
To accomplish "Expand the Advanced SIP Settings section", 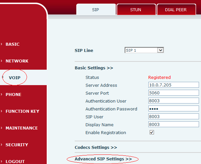I will point(103,159).
